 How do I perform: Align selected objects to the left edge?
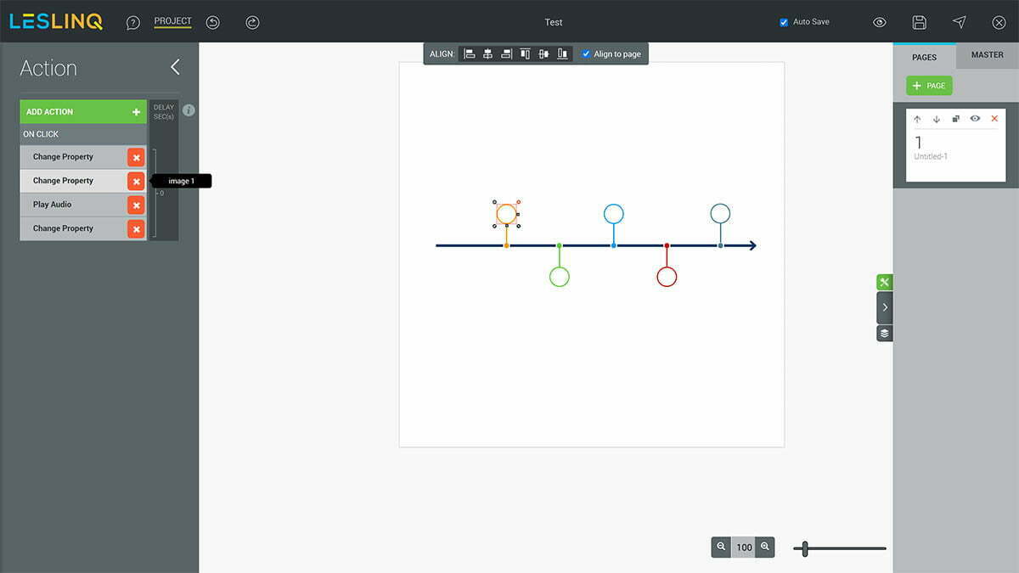point(470,54)
